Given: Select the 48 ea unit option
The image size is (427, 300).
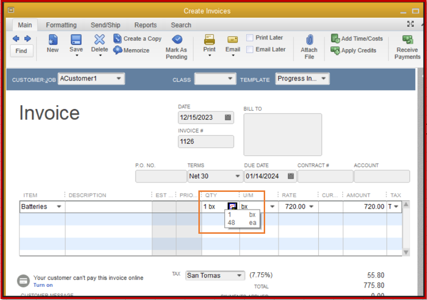Looking at the screenshot, I should pos(242,223).
